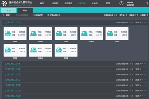Switch to the 状态 tab
The height and width of the screenshot is (99, 149).
[x=9, y=11]
